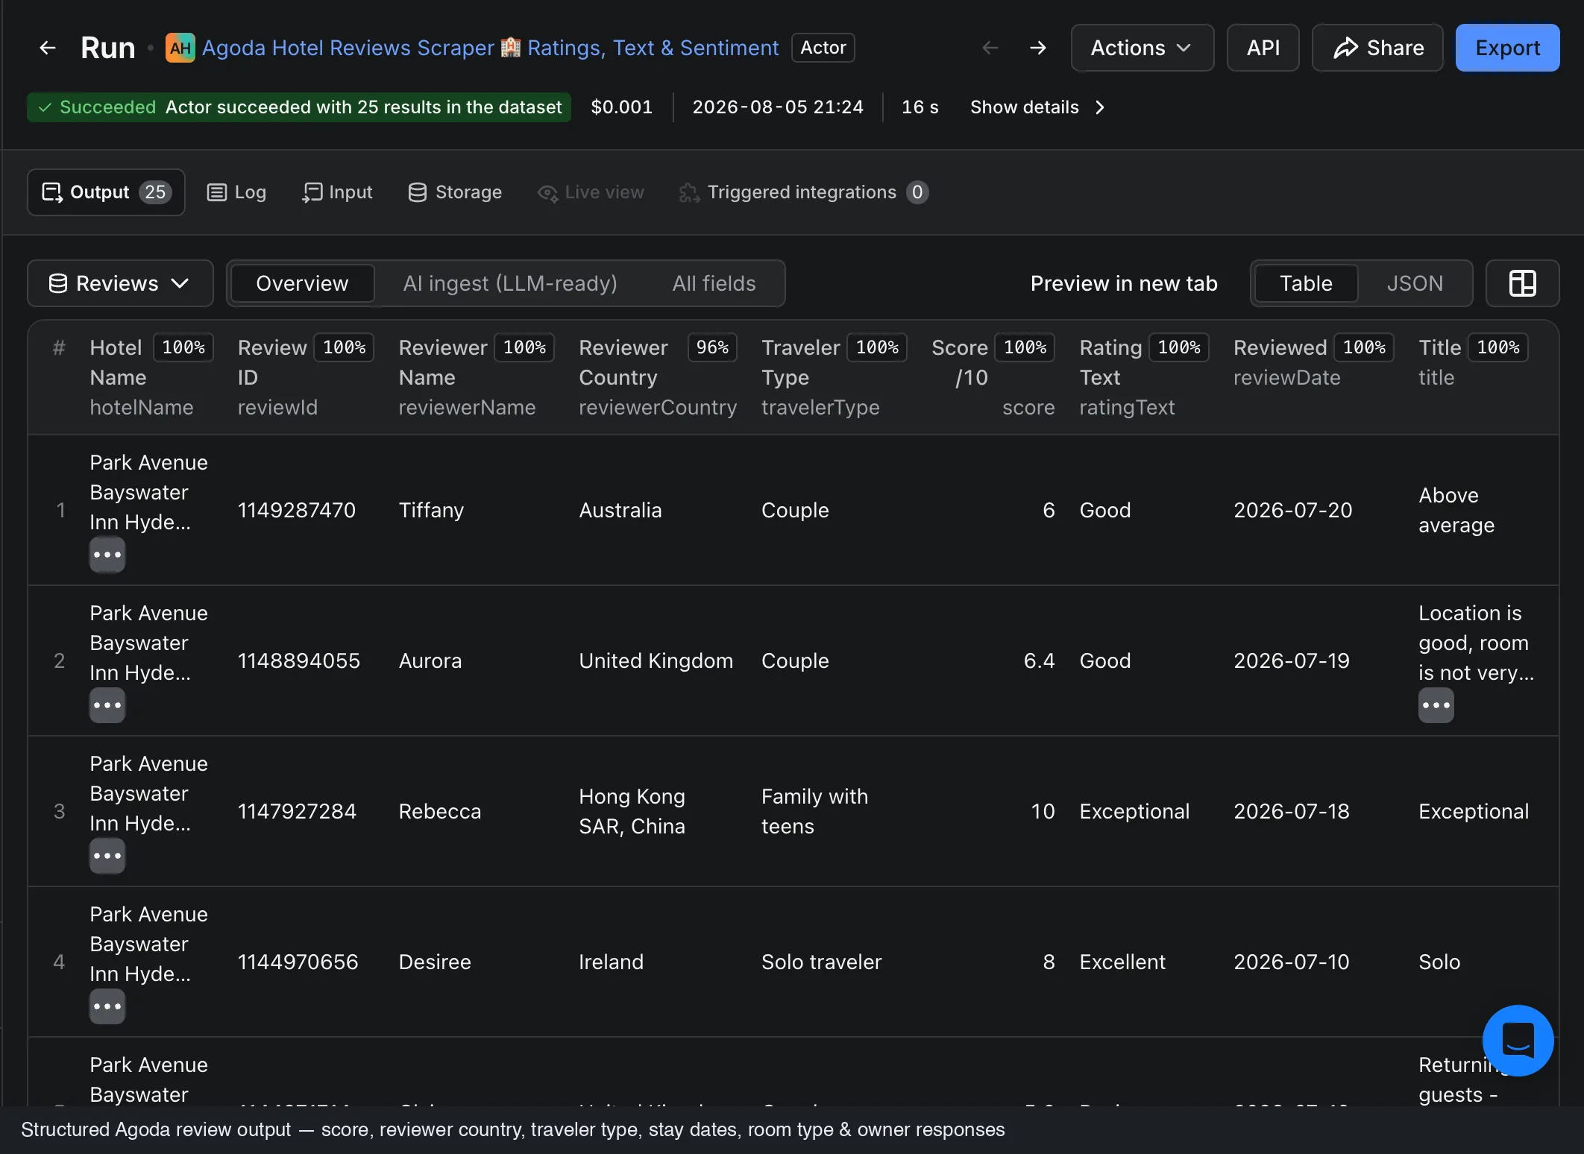Click the Above average title cell
The height and width of the screenshot is (1154, 1584).
point(1456,510)
